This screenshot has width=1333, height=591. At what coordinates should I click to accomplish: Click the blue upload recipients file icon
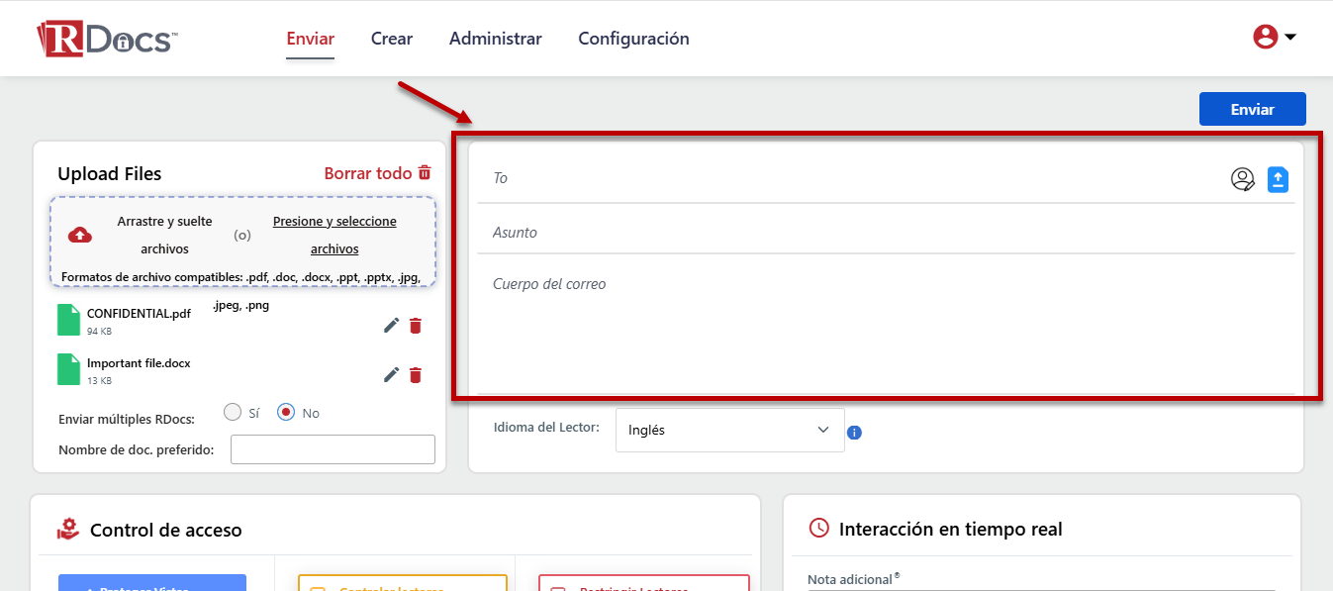1279,179
